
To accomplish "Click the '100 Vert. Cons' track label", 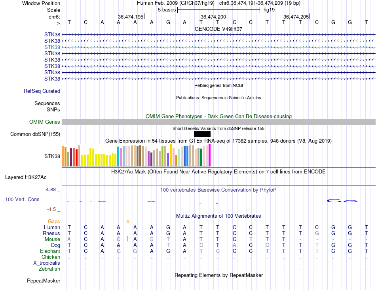I will click(22, 199).
